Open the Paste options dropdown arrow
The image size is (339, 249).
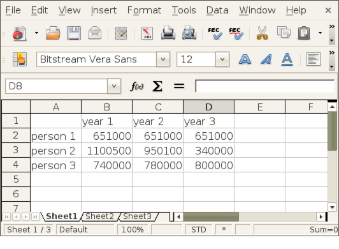click(x=320, y=33)
